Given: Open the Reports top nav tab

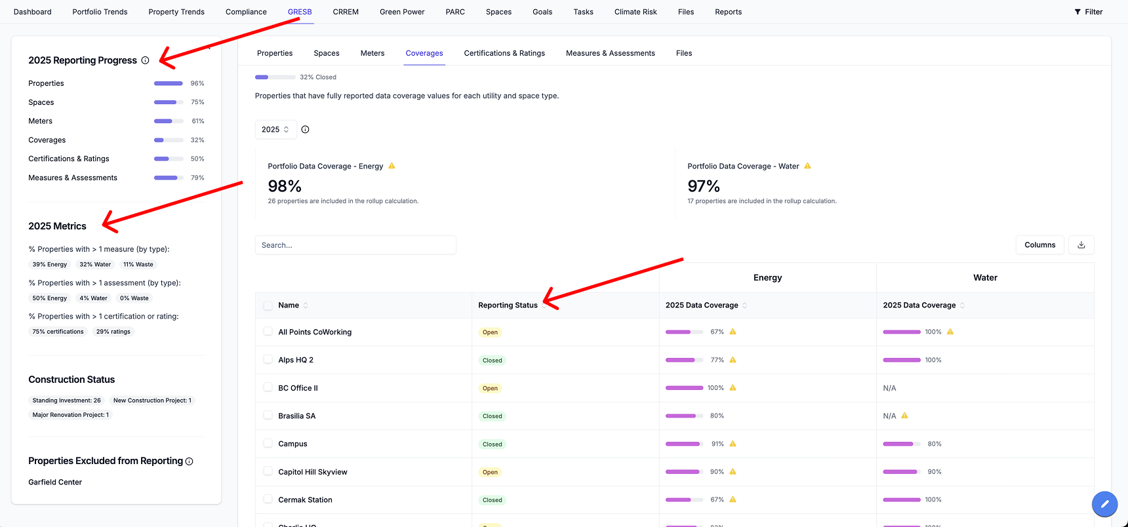Looking at the screenshot, I should tap(728, 12).
